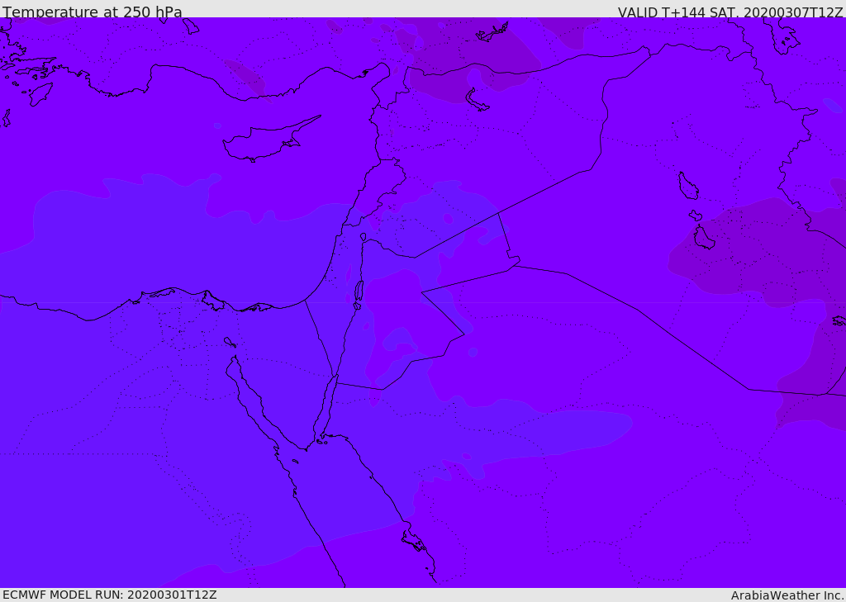Click the southernmost lake in central Iraq
Viewport: 846px width, 602px height.
703,239
